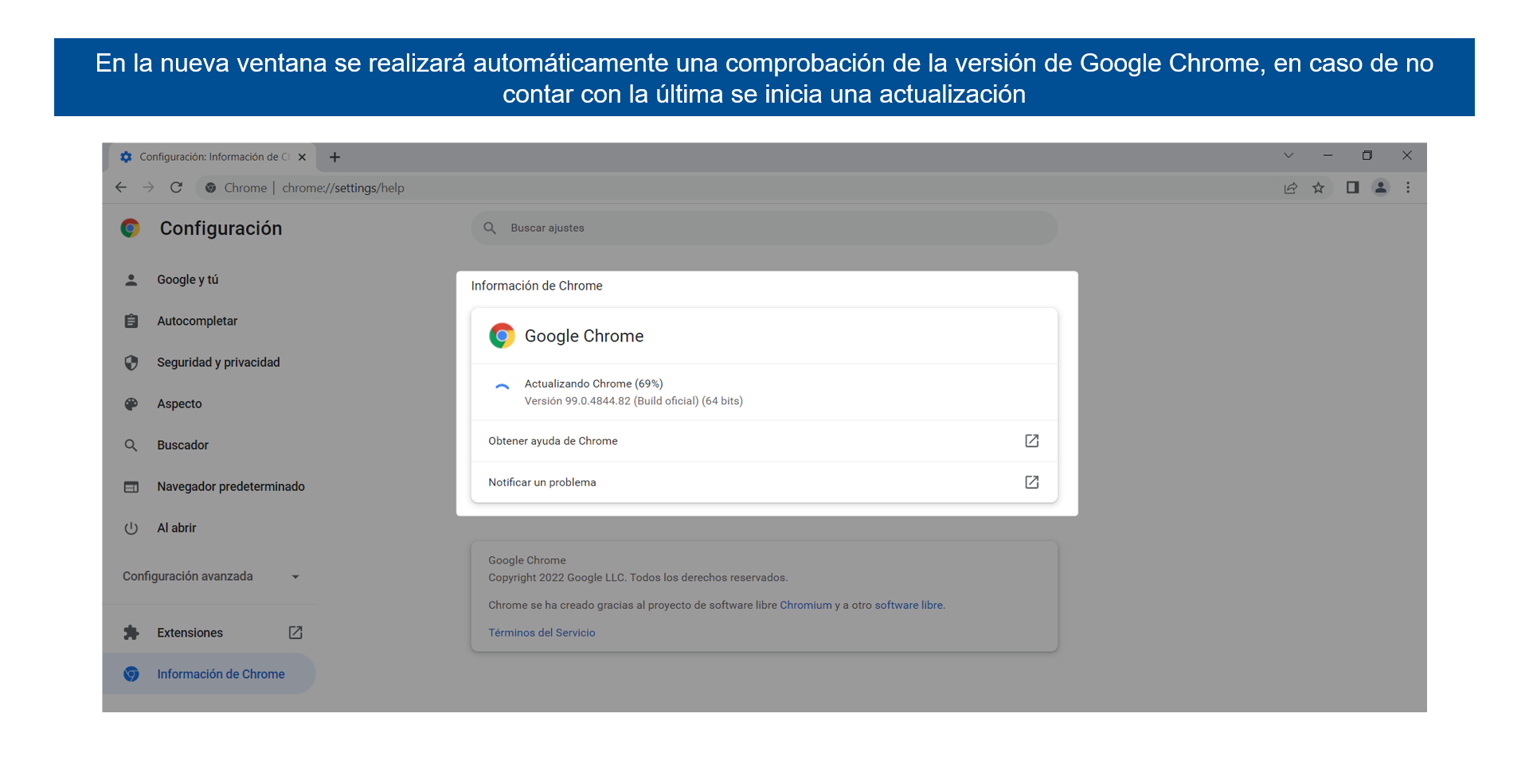The image size is (1529, 764).
Task: Expand Configuración avanzada section
Action: pos(210,576)
